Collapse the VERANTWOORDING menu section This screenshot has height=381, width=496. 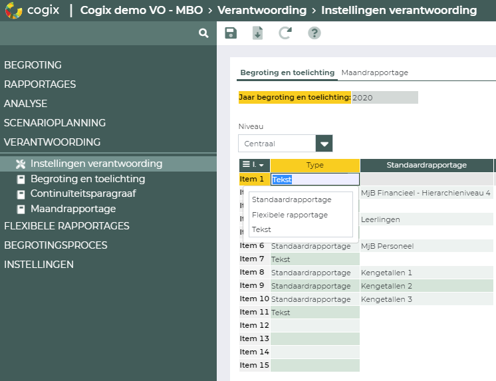[53, 142]
